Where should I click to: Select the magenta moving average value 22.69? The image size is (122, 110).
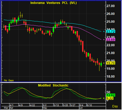111,40
